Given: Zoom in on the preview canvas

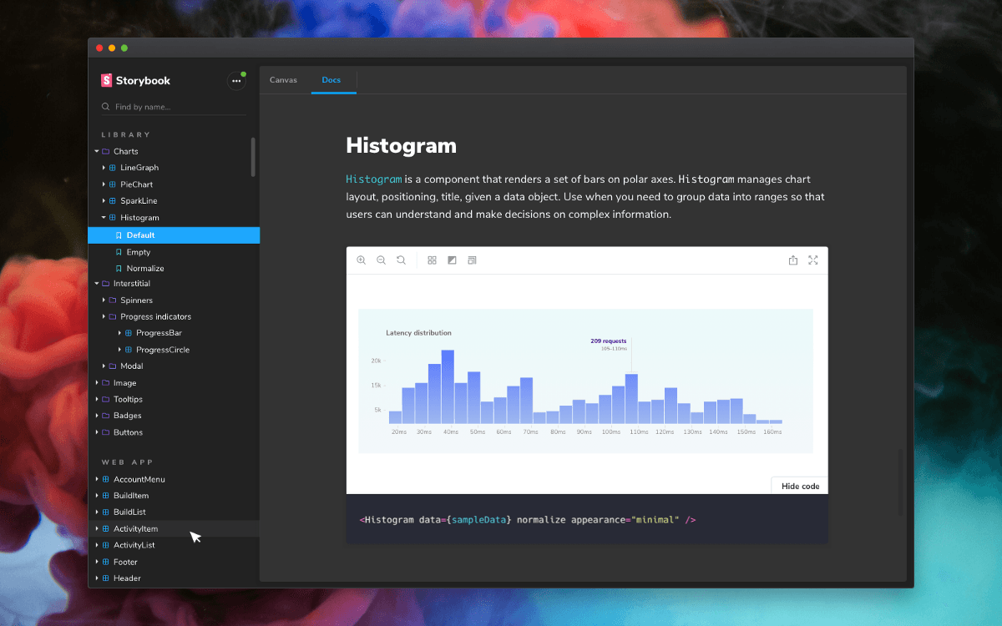Looking at the screenshot, I should (x=361, y=260).
